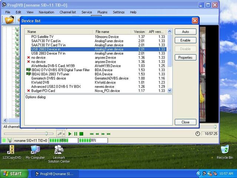237x178 pixels.
Task: Sort by Version column header
Action: point(138,32)
